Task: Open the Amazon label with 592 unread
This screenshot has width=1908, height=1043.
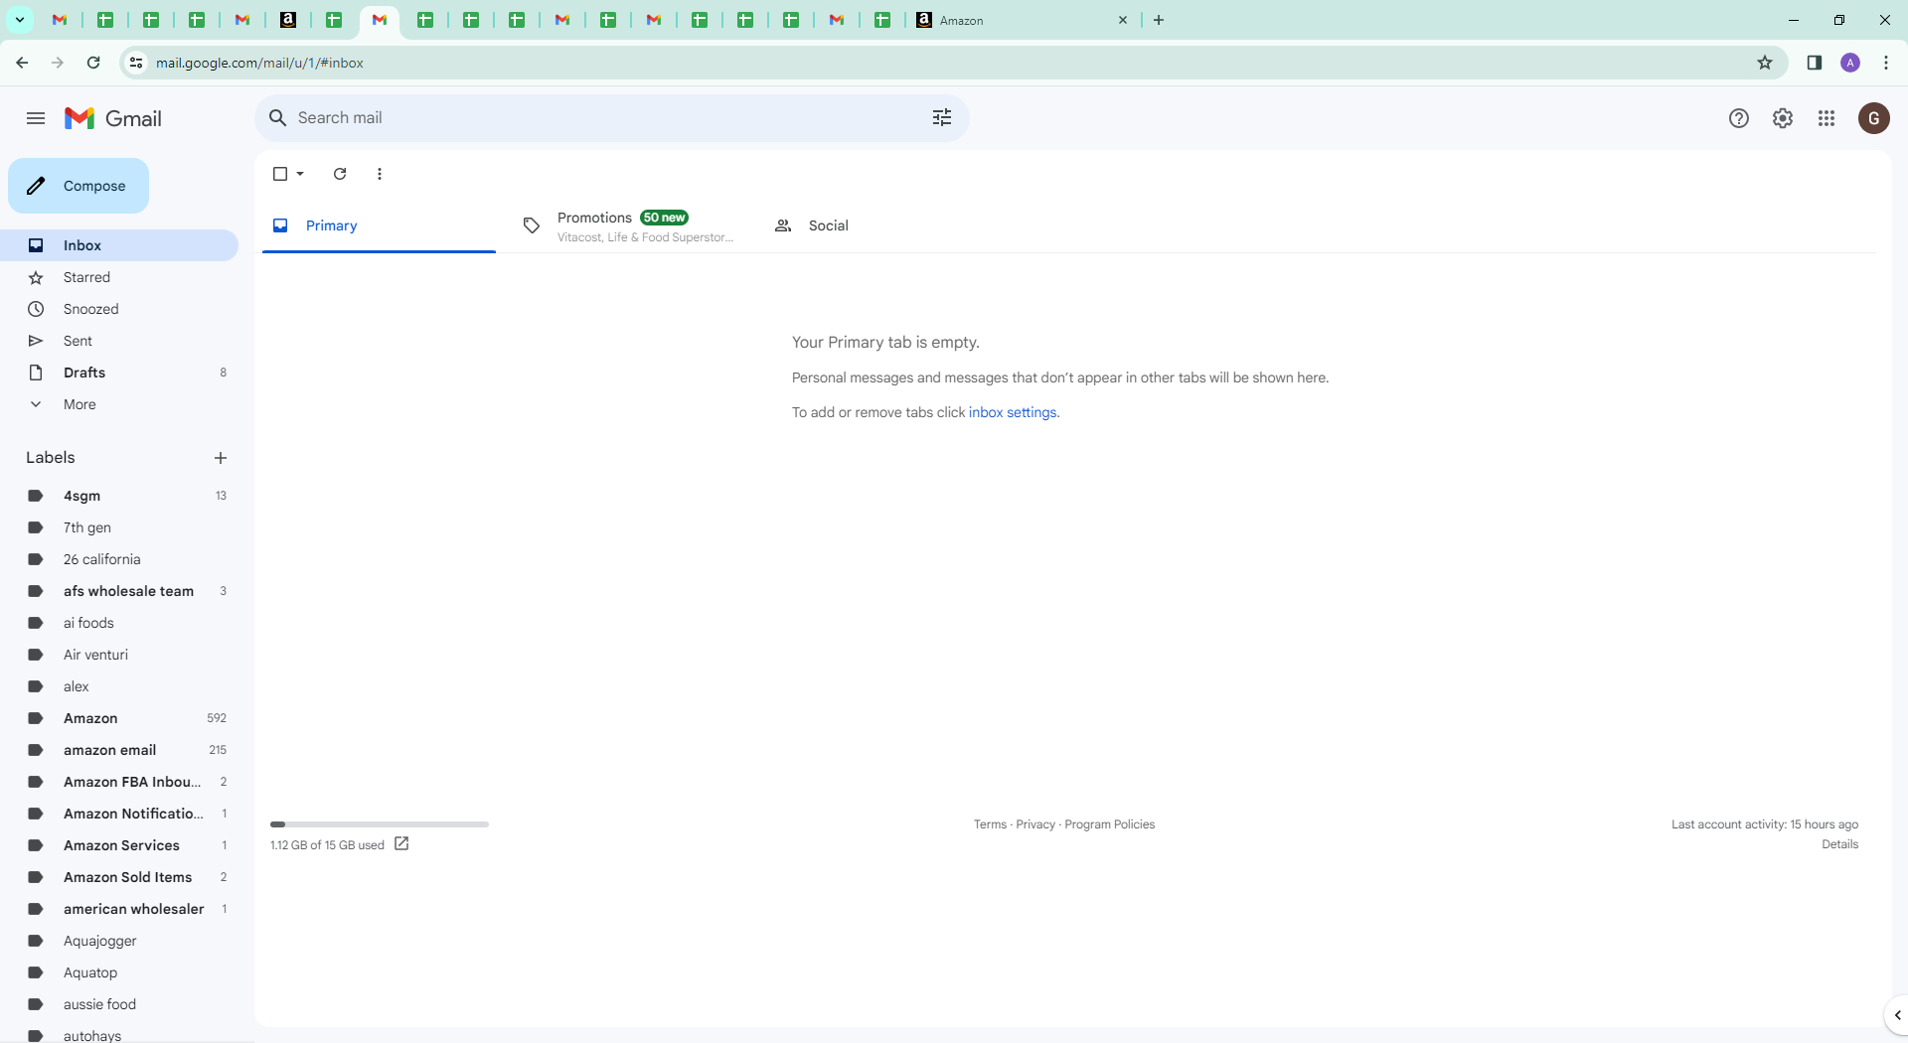Action: click(119, 718)
